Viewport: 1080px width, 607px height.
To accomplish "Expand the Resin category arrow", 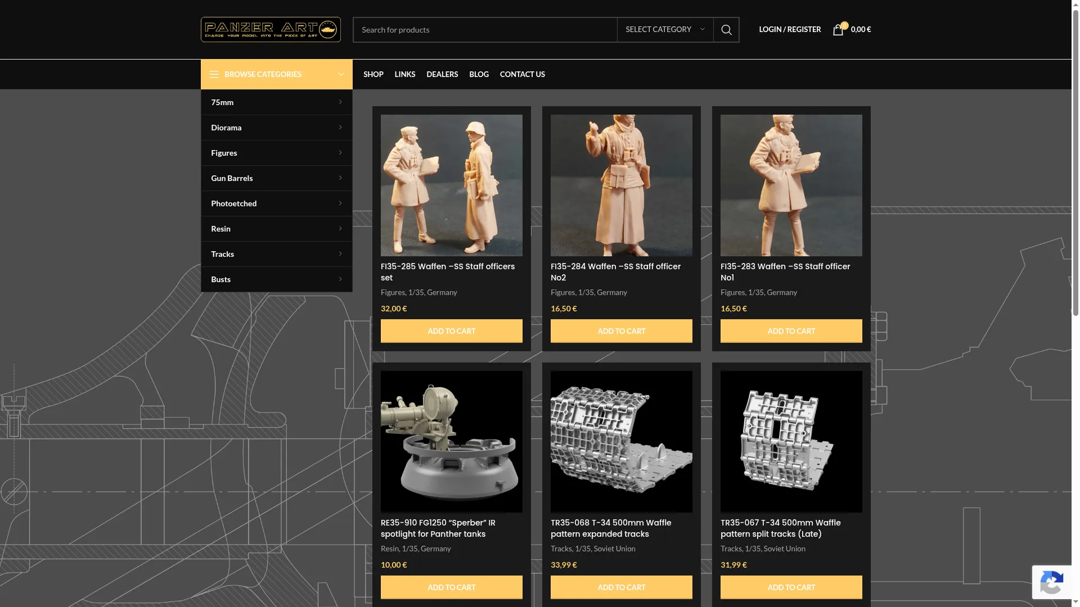I will [x=340, y=229].
